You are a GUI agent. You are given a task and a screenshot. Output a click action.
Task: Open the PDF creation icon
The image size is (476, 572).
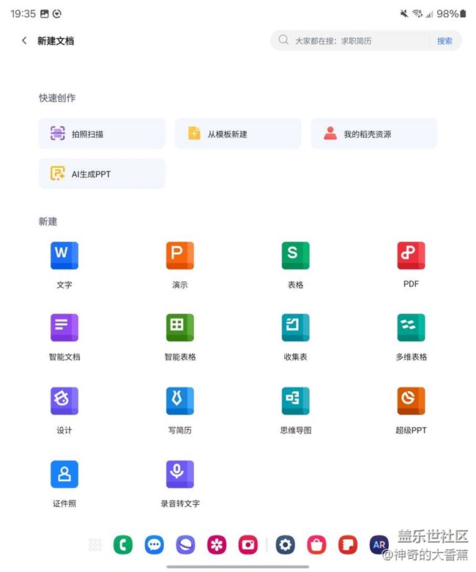(x=411, y=256)
